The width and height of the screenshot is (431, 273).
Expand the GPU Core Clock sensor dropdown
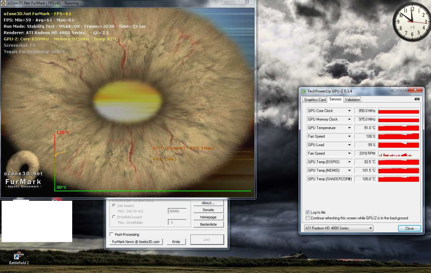point(350,111)
